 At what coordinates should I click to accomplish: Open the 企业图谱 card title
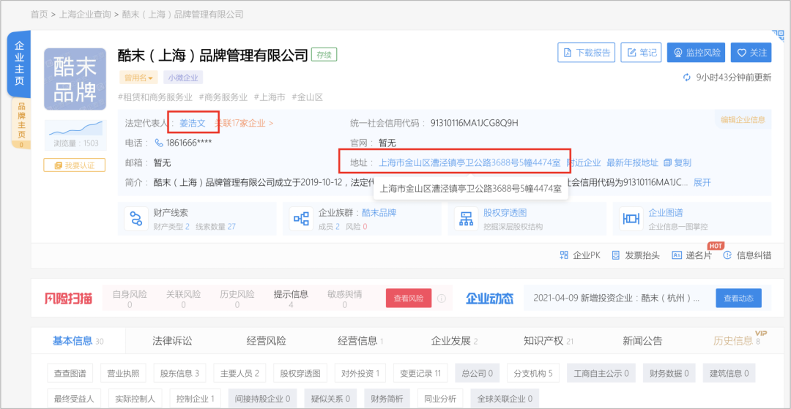click(666, 213)
